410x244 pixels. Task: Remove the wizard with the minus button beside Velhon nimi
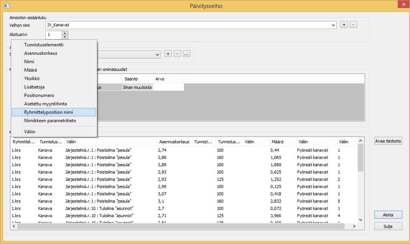coord(353,25)
